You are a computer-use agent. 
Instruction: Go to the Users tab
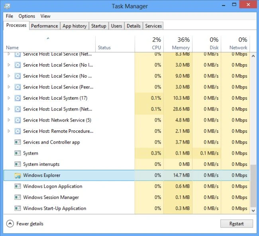tap(116, 26)
